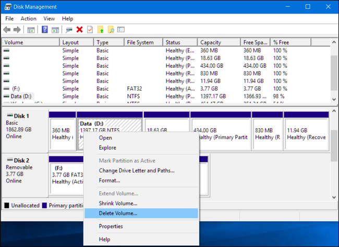
Task: Click the red X delete toolbar icon
Action: (80, 30)
